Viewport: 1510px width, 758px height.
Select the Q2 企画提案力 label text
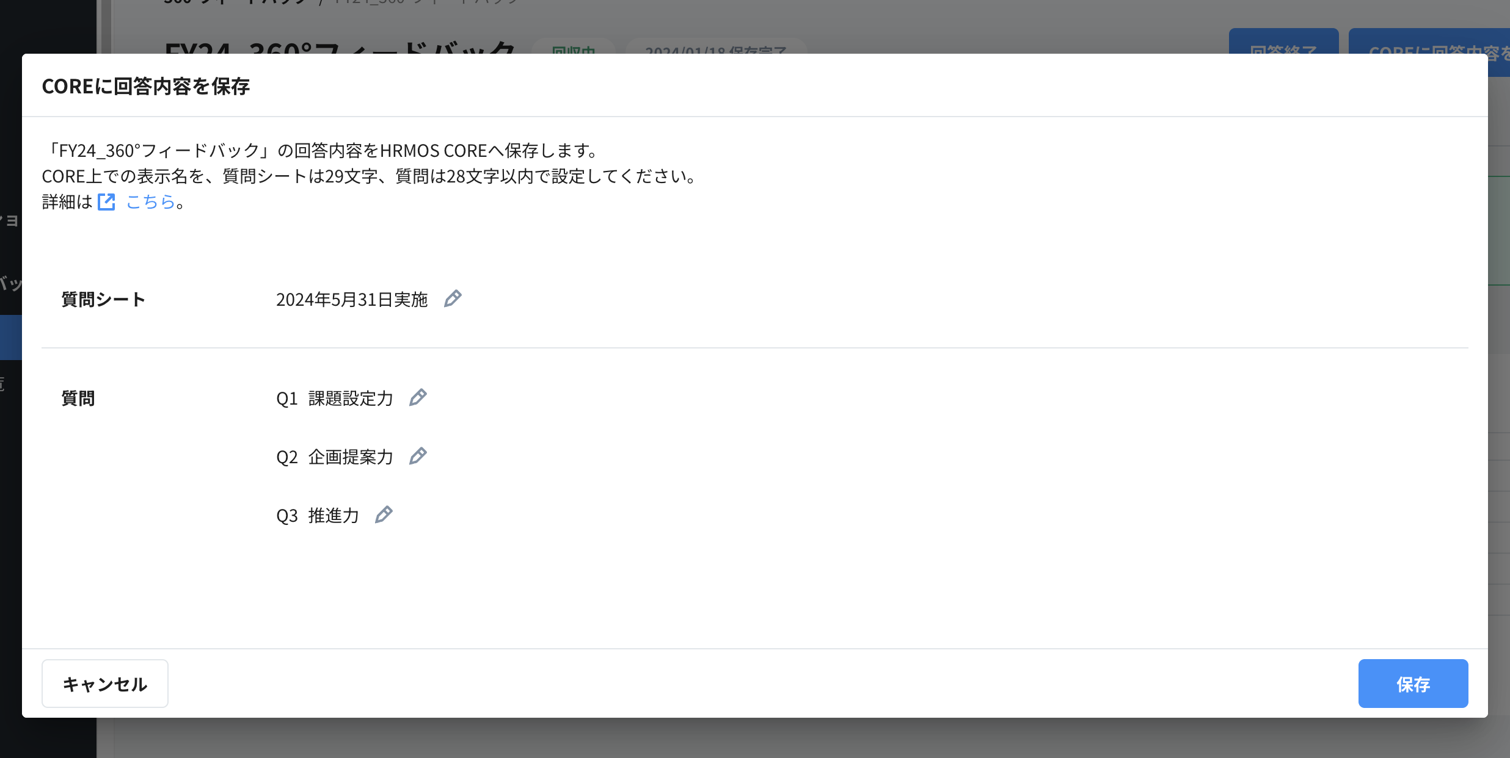point(336,456)
